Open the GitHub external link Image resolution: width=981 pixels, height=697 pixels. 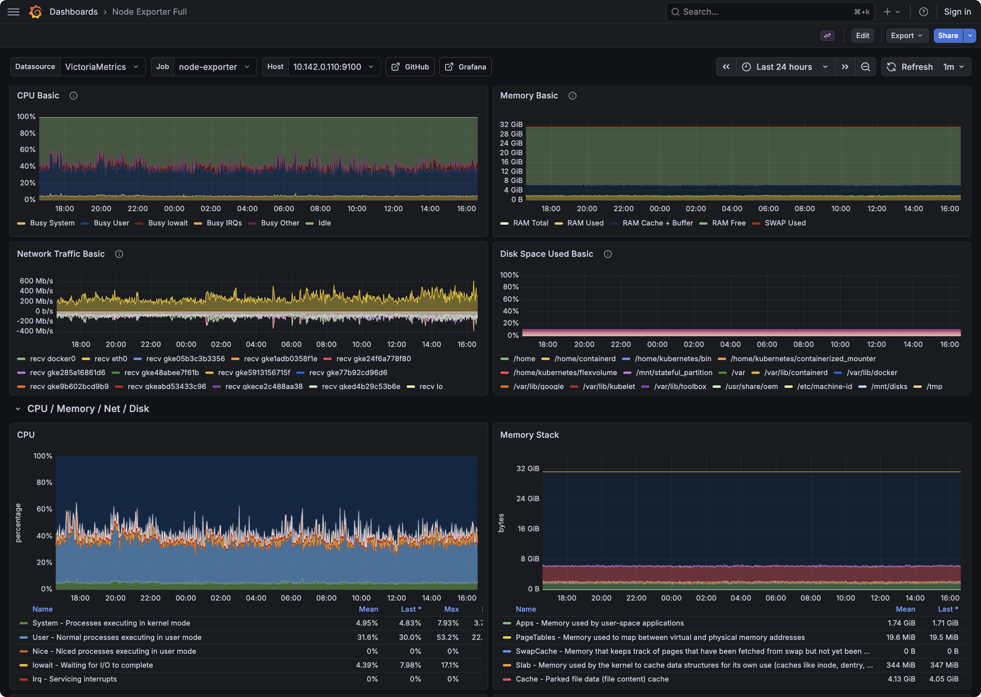click(x=409, y=67)
